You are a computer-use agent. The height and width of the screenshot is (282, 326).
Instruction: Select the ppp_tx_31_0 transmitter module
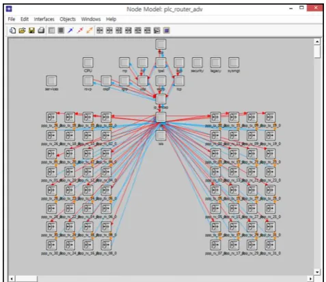point(270,227)
